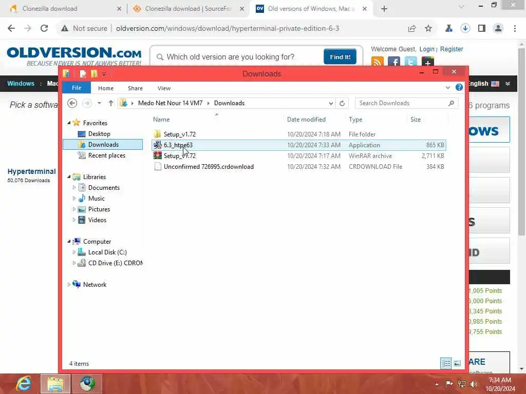Expand the Pictures library
Screen dimensions: 526x394
(x=74, y=209)
